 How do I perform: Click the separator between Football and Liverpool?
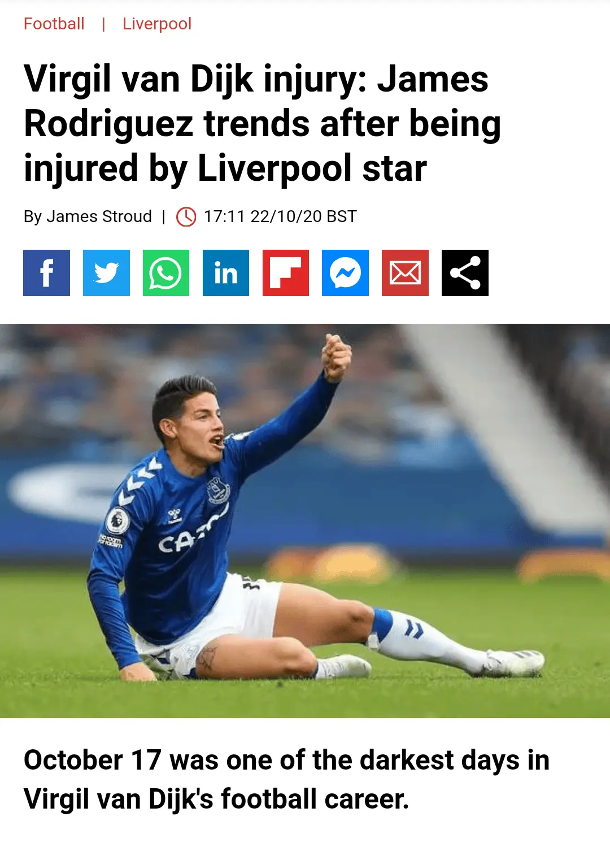[103, 24]
